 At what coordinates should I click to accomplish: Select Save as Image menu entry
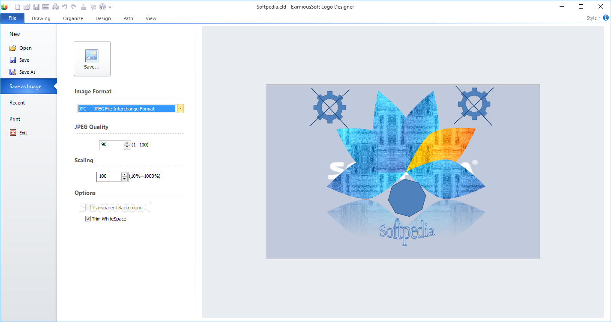point(28,86)
